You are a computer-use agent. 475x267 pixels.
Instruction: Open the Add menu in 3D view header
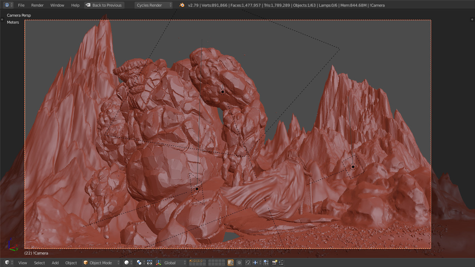click(55, 263)
